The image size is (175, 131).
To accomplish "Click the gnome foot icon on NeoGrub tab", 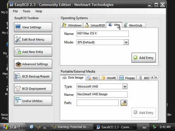I will point(126,25).
